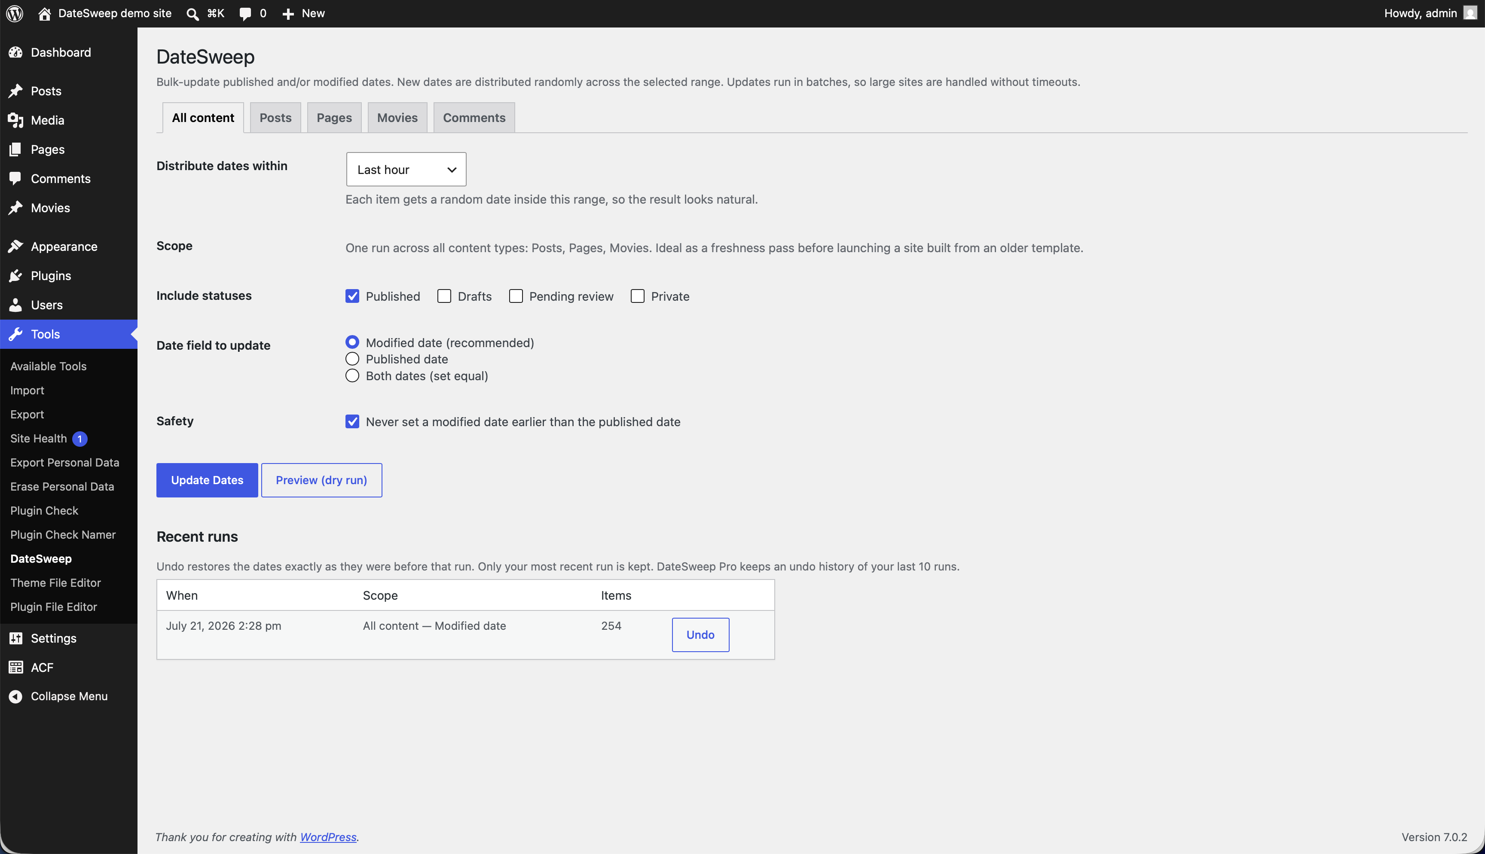This screenshot has width=1485, height=854.
Task: Check the Drafts status checkbox
Action: point(444,296)
